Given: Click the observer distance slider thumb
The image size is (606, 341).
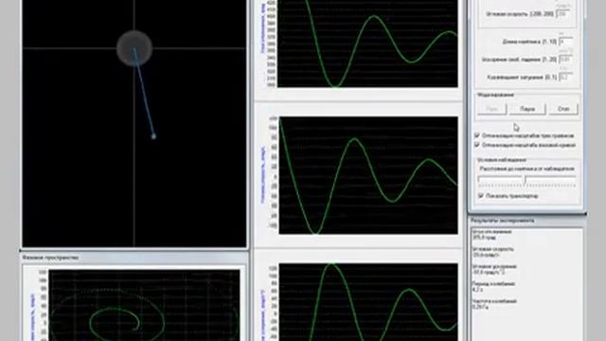Looking at the screenshot, I should (526, 181).
